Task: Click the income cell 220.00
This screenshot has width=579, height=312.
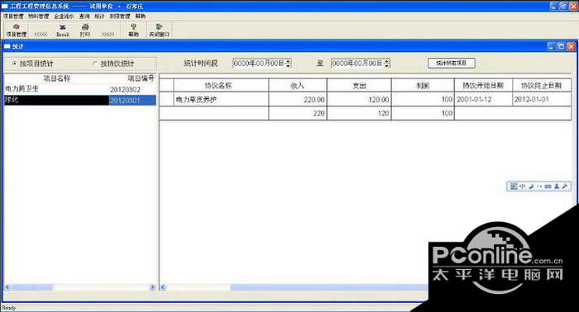Action: (x=298, y=99)
